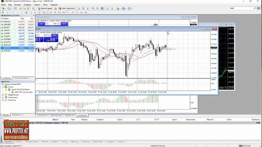Viewport: 262px width, 147px height.
Task: Toggle the Navigator folder icon
Action: pyautogui.click(x=25, y=8)
